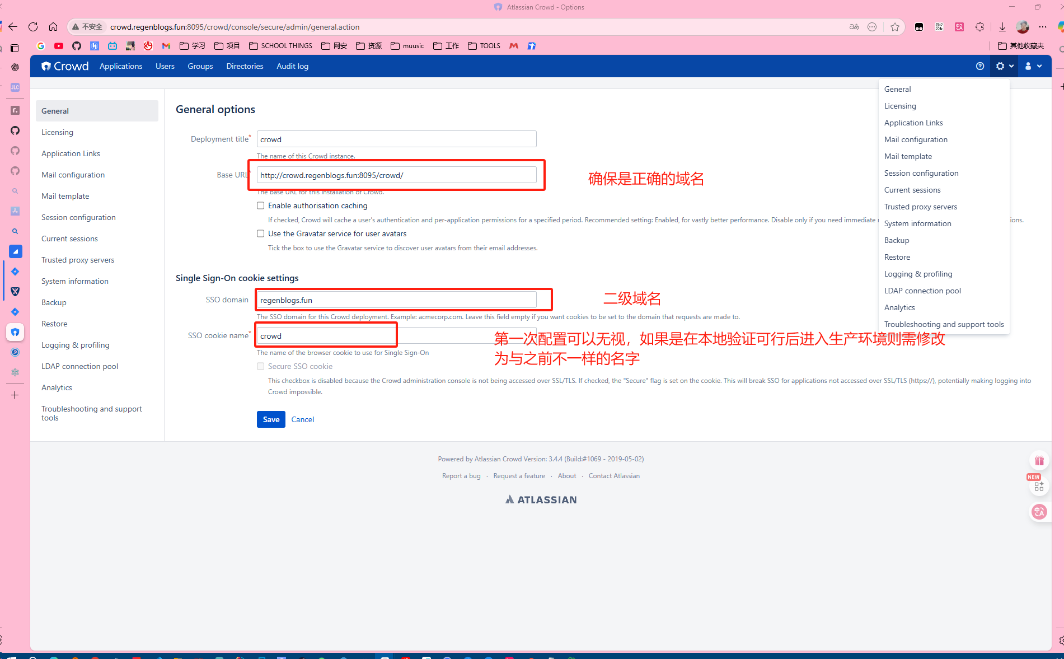Open the 项目 bookmark folder
This screenshot has width=1064, height=659.
[227, 46]
